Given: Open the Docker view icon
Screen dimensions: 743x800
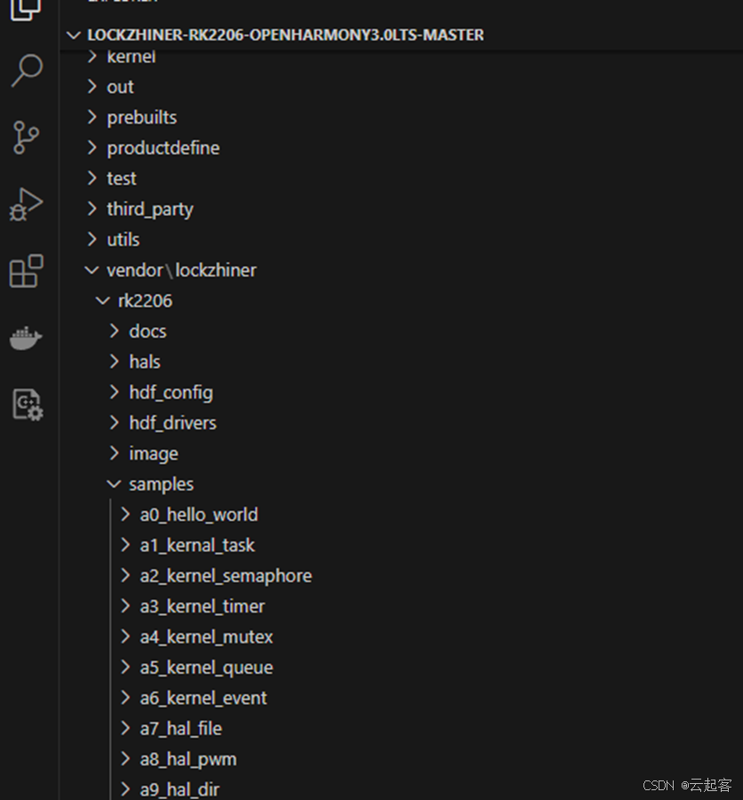Looking at the screenshot, I should [27, 339].
